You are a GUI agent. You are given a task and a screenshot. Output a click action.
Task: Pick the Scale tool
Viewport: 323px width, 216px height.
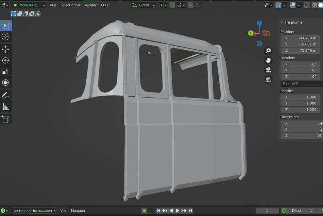(x=5, y=71)
